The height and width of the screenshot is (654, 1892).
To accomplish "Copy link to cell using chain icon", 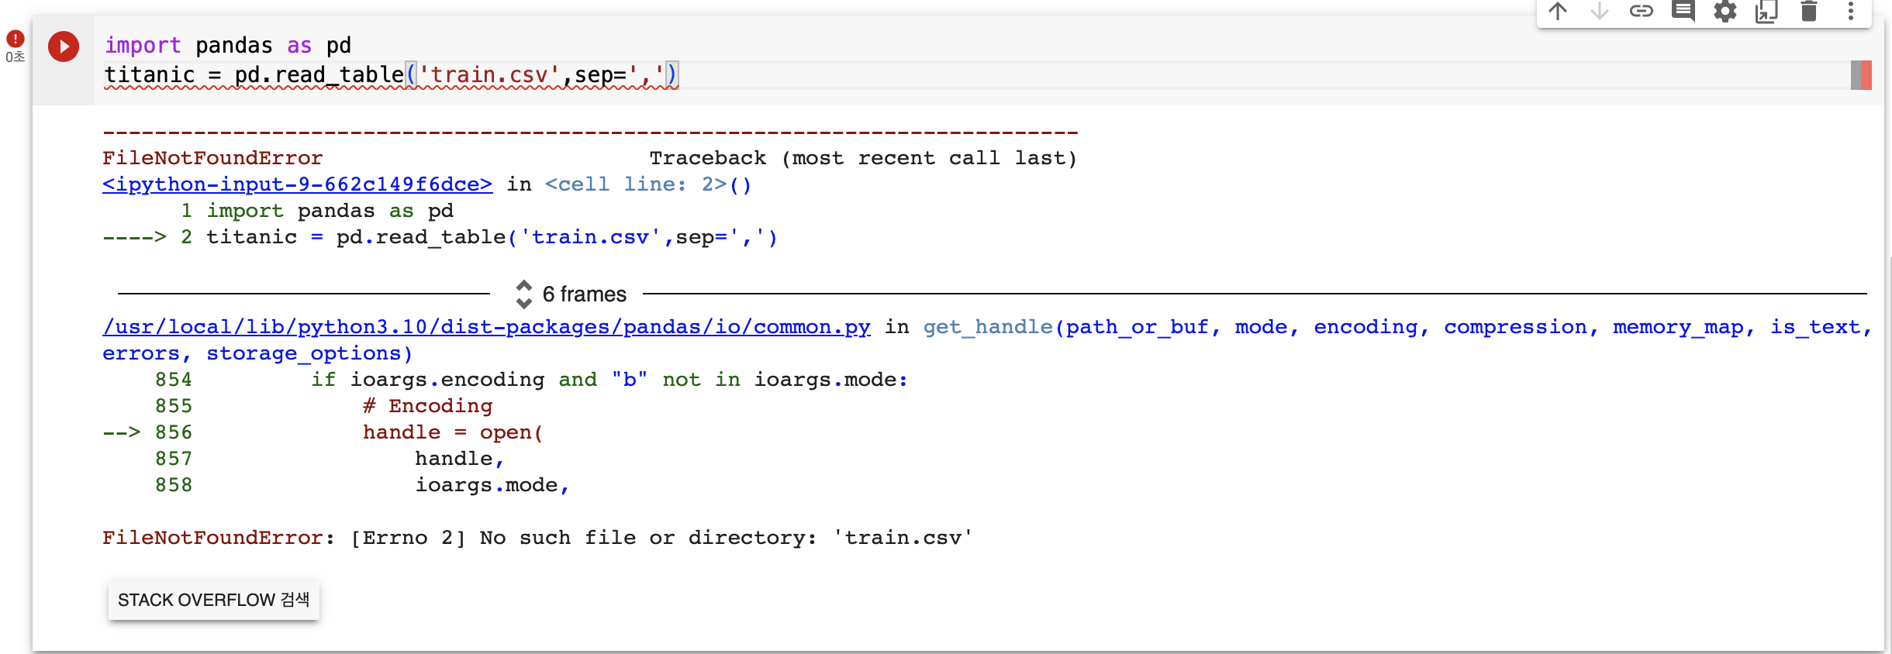I will 1642,11.
